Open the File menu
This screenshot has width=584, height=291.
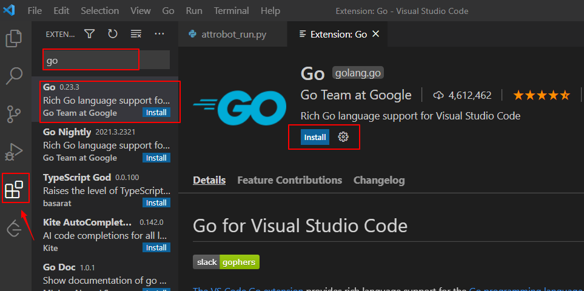[x=35, y=11]
